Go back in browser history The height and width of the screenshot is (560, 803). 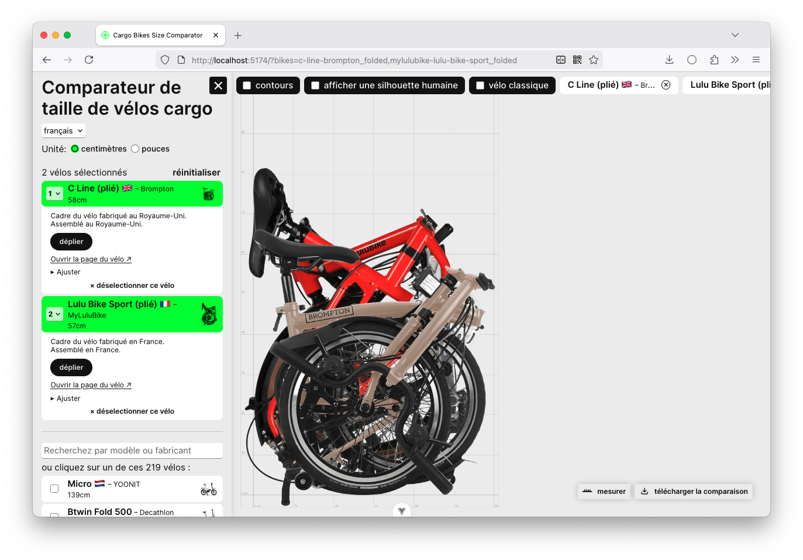click(47, 60)
